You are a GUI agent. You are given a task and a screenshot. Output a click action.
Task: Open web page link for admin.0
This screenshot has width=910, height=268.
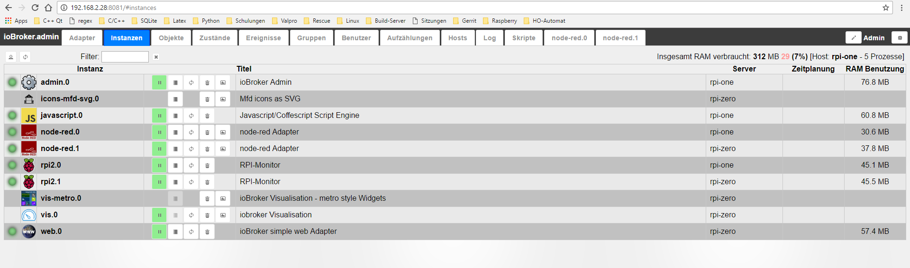click(223, 82)
